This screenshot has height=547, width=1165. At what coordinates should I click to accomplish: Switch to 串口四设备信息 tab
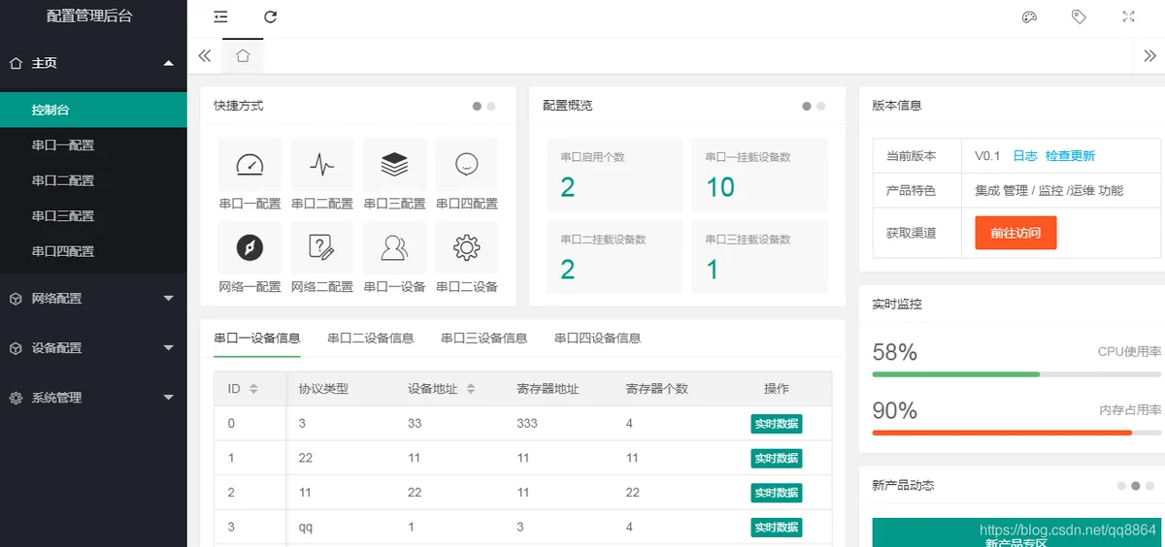598,338
